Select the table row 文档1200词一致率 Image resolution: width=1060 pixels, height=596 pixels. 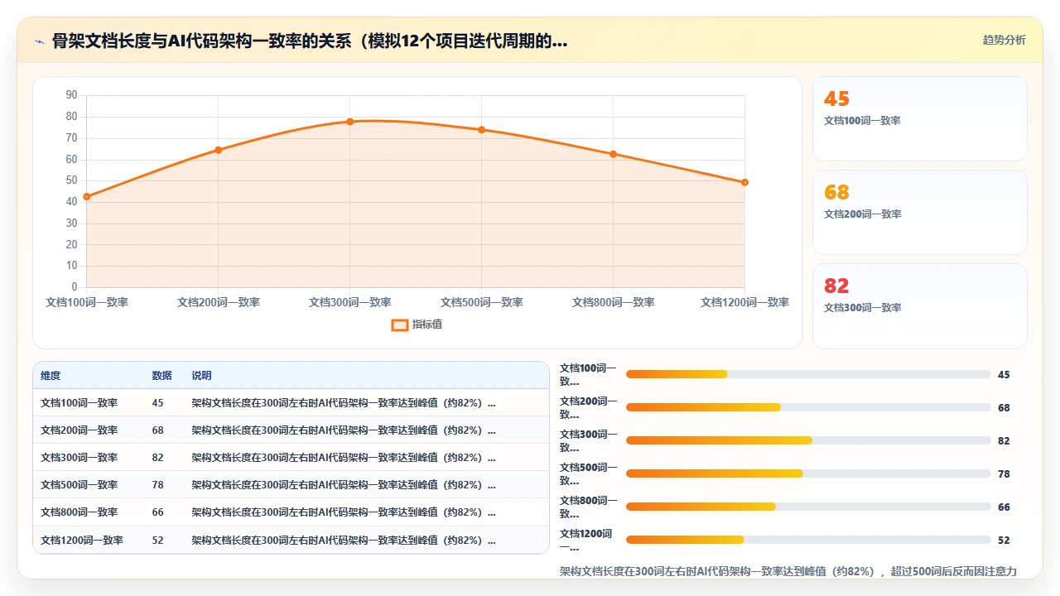pos(291,540)
